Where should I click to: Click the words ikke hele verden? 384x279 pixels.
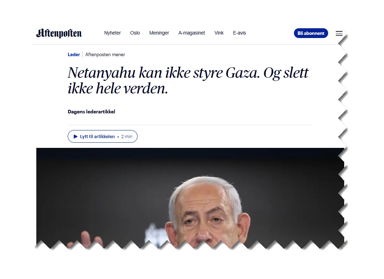point(118,88)
